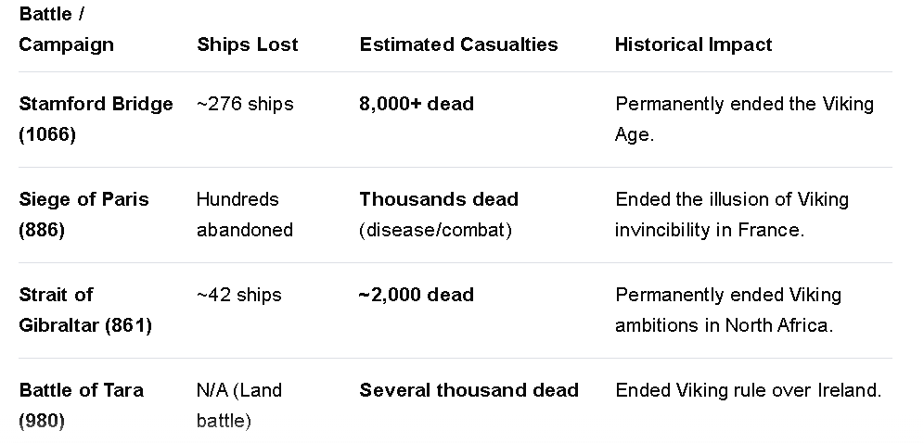
Task: Click the 'Historical Impact' column header
Action: point(694,44)
